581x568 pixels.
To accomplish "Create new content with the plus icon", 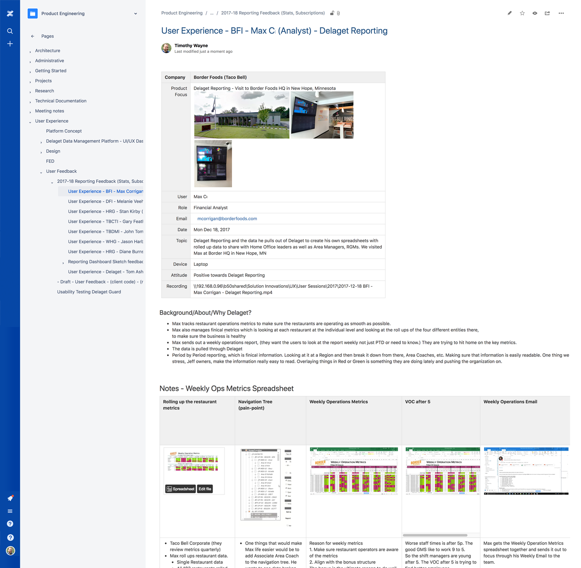I will tap(10, 44).
